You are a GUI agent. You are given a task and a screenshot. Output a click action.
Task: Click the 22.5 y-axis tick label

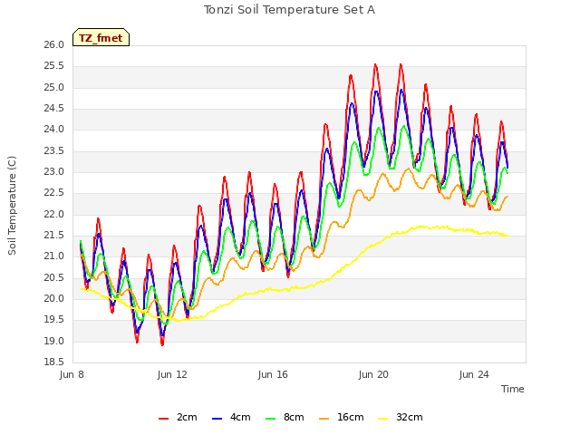(54, 193)
